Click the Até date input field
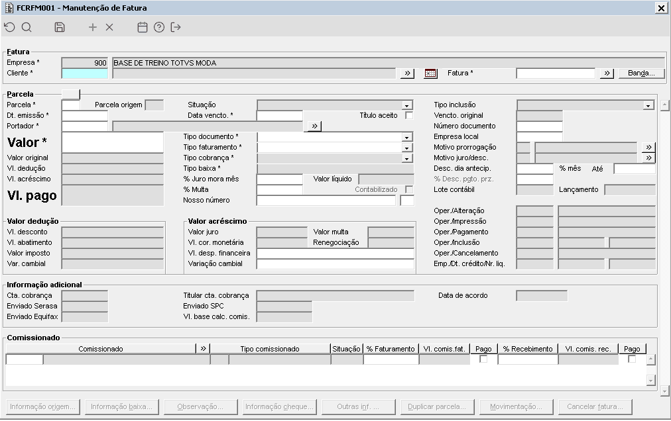671x421 pixels. 634,168
